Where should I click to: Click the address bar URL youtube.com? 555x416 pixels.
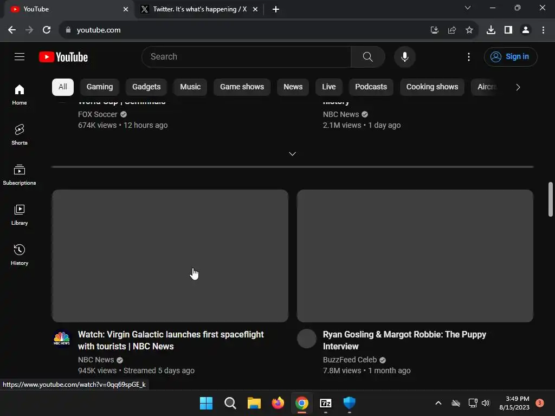coord(99,30)
